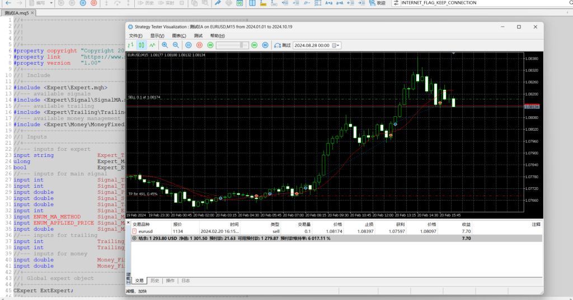Zoom out of the EURUSD chart
The image size is (573, 300).
(176, 45)
